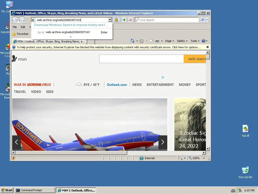Open the NEWS navigation link
258x194 pixels.
137,85
